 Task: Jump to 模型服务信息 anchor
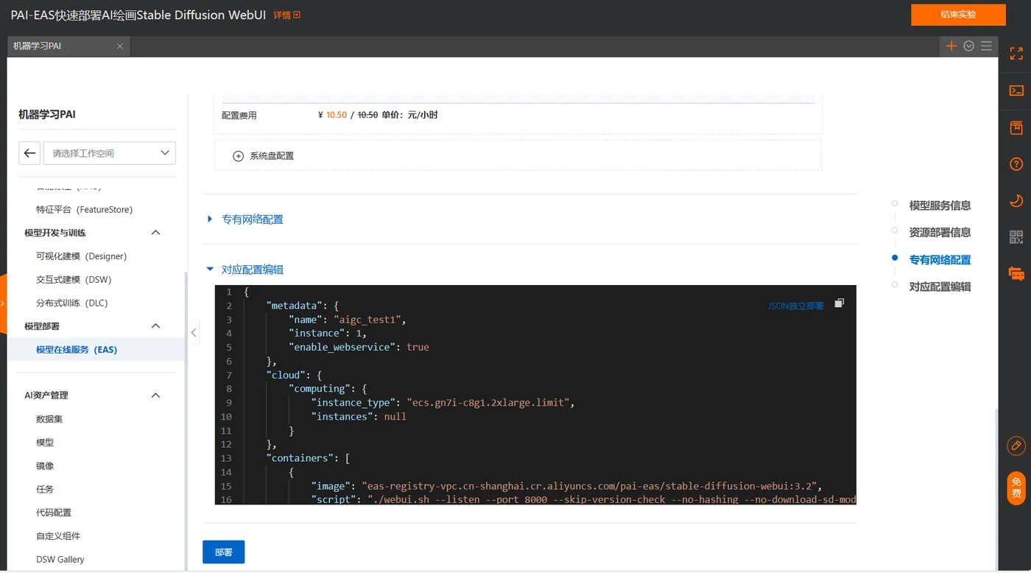tap(940, 205)
